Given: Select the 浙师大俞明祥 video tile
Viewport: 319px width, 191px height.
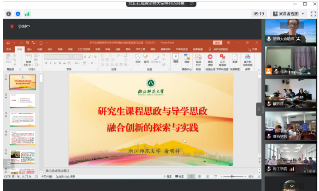Looking at the screenshot, I should click(x=290, y=31).
